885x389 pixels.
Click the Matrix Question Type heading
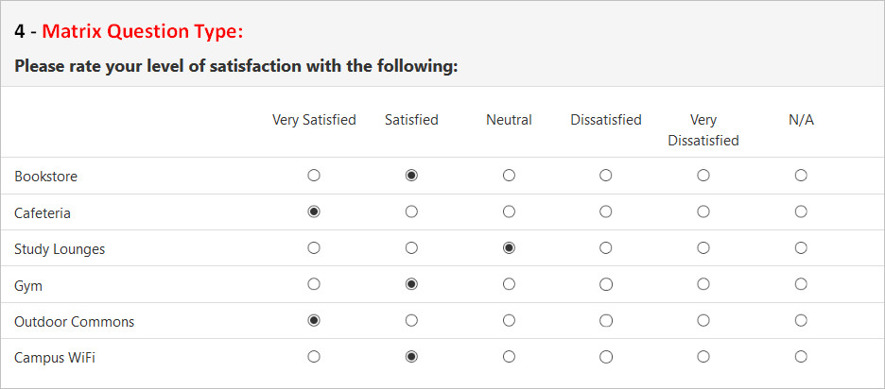click(x=142, y=31)
